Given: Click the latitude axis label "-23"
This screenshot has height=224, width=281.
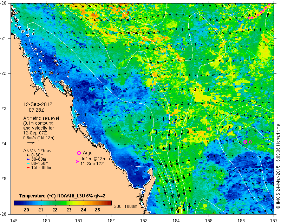Looking at the screenshot, I should click(4, 109).
